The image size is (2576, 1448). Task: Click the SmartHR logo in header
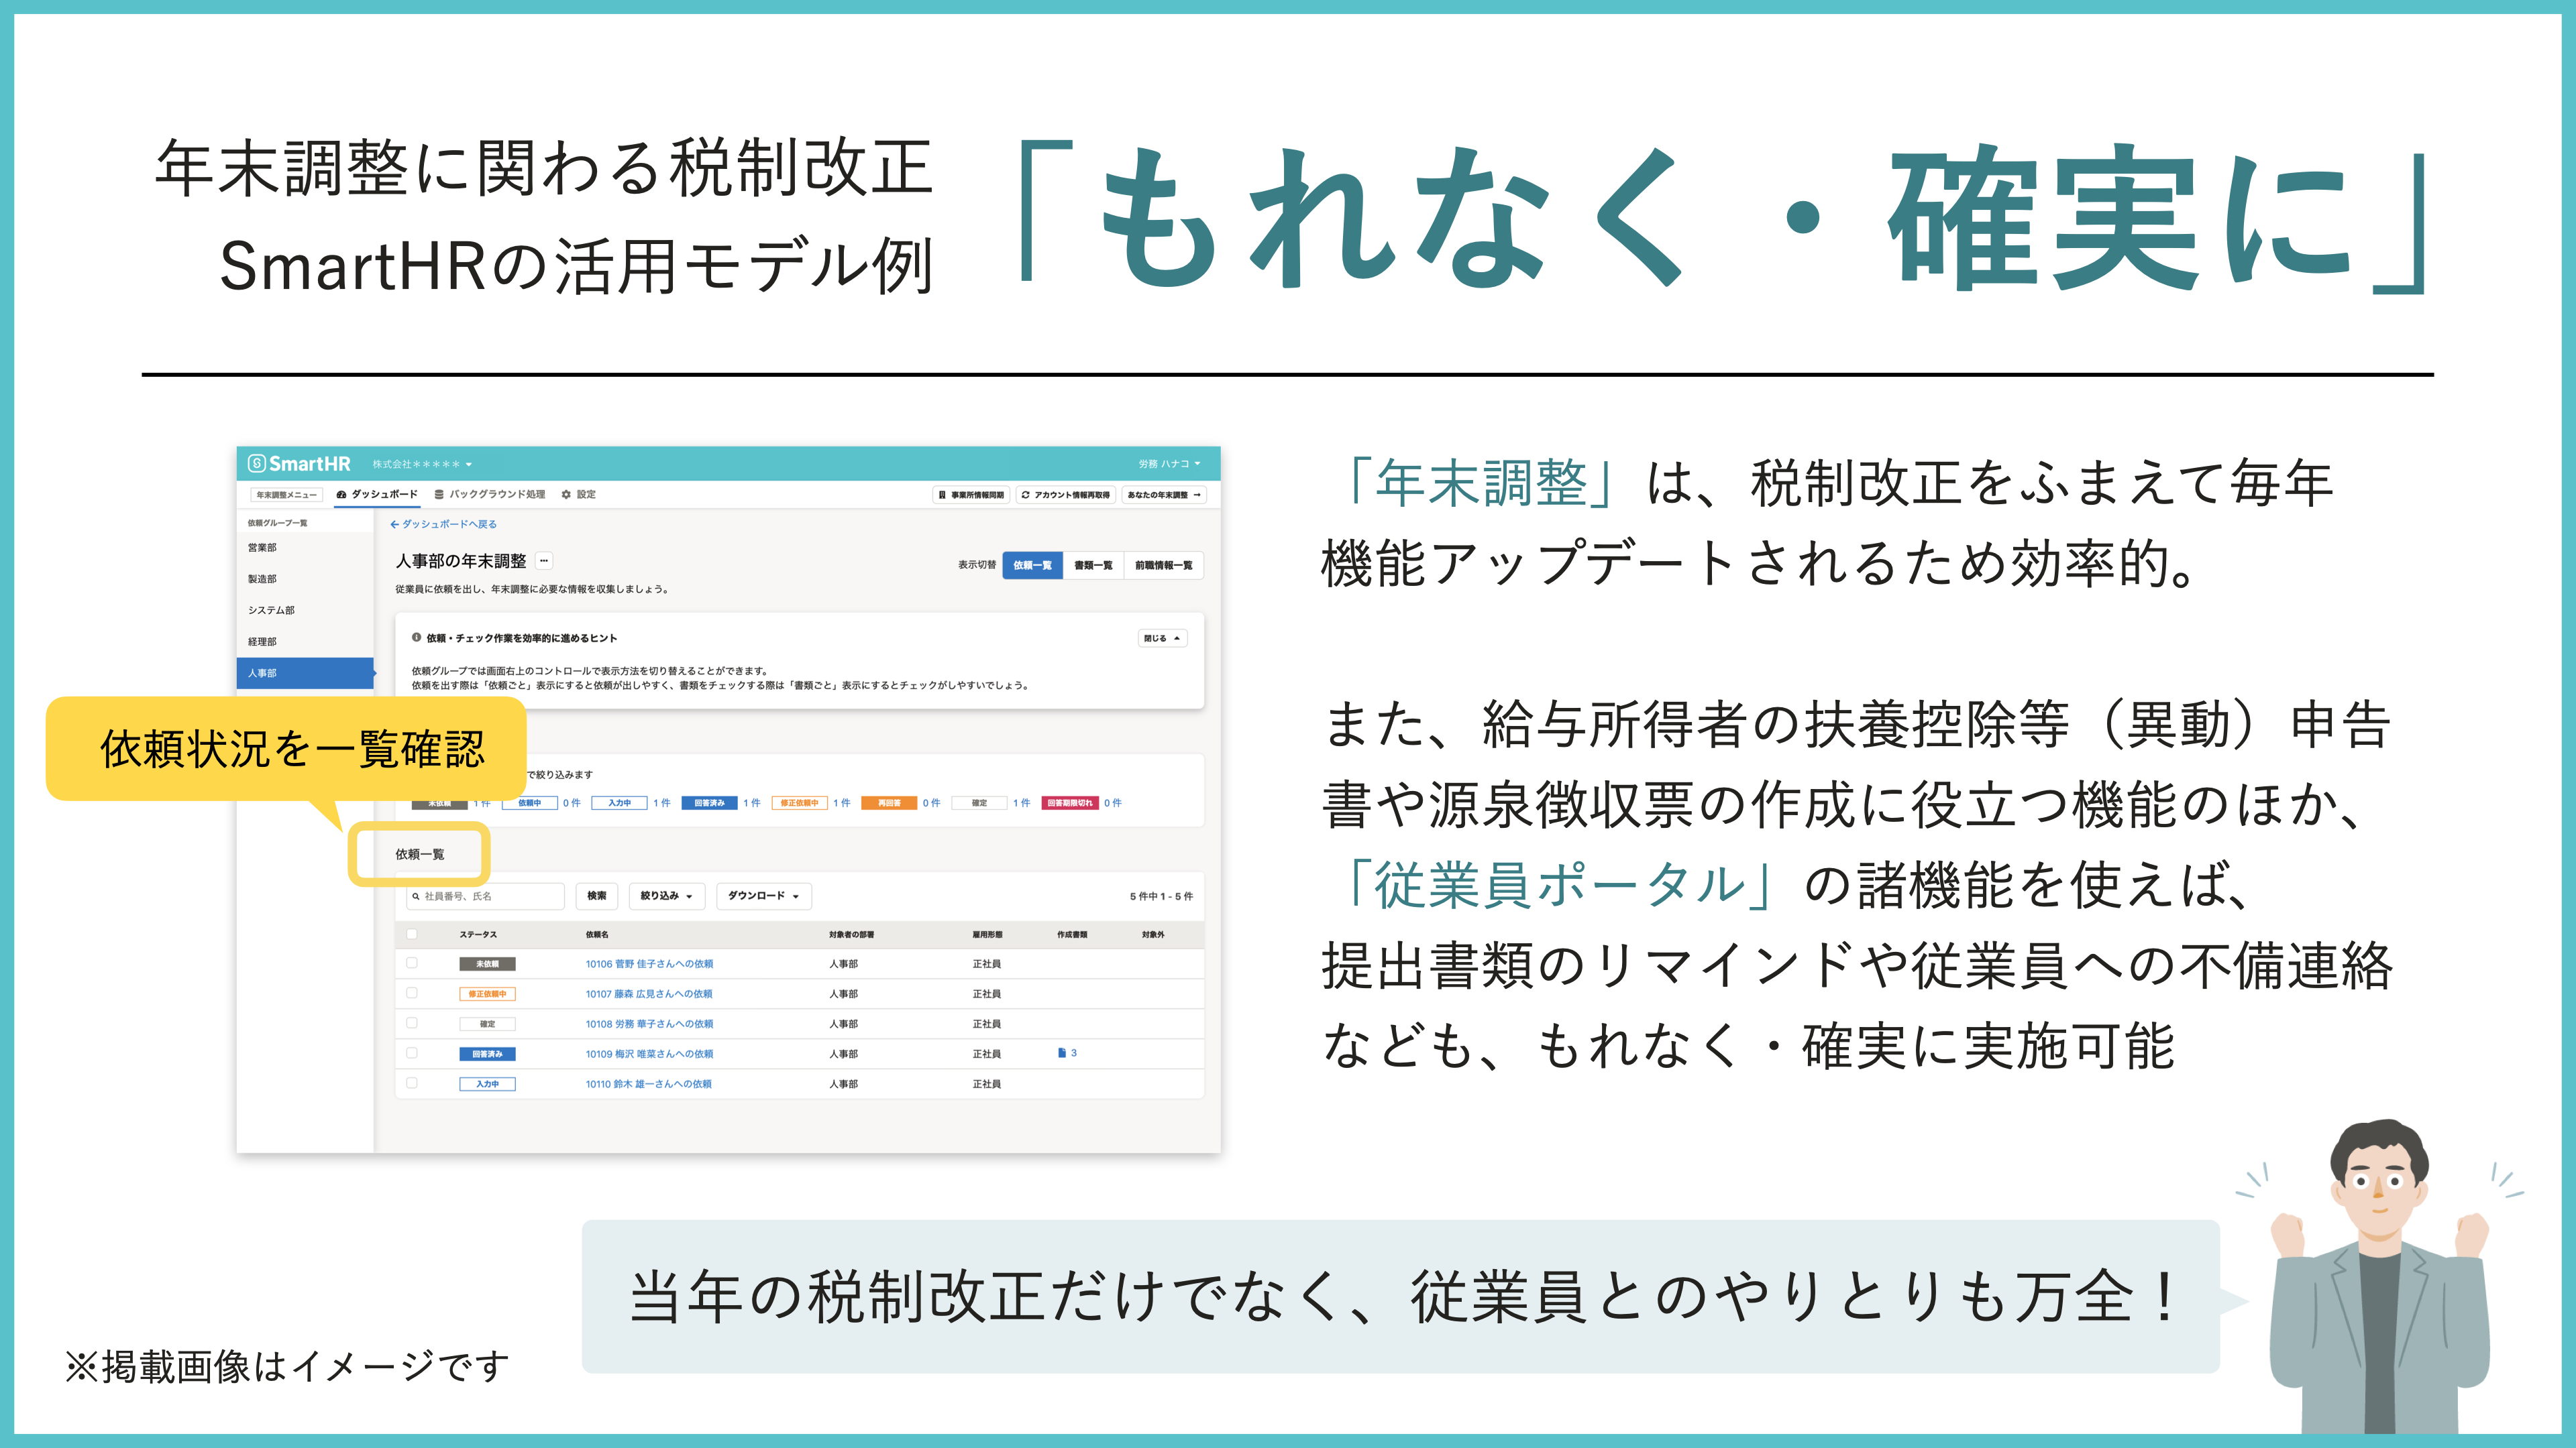(x=299, y=464)
